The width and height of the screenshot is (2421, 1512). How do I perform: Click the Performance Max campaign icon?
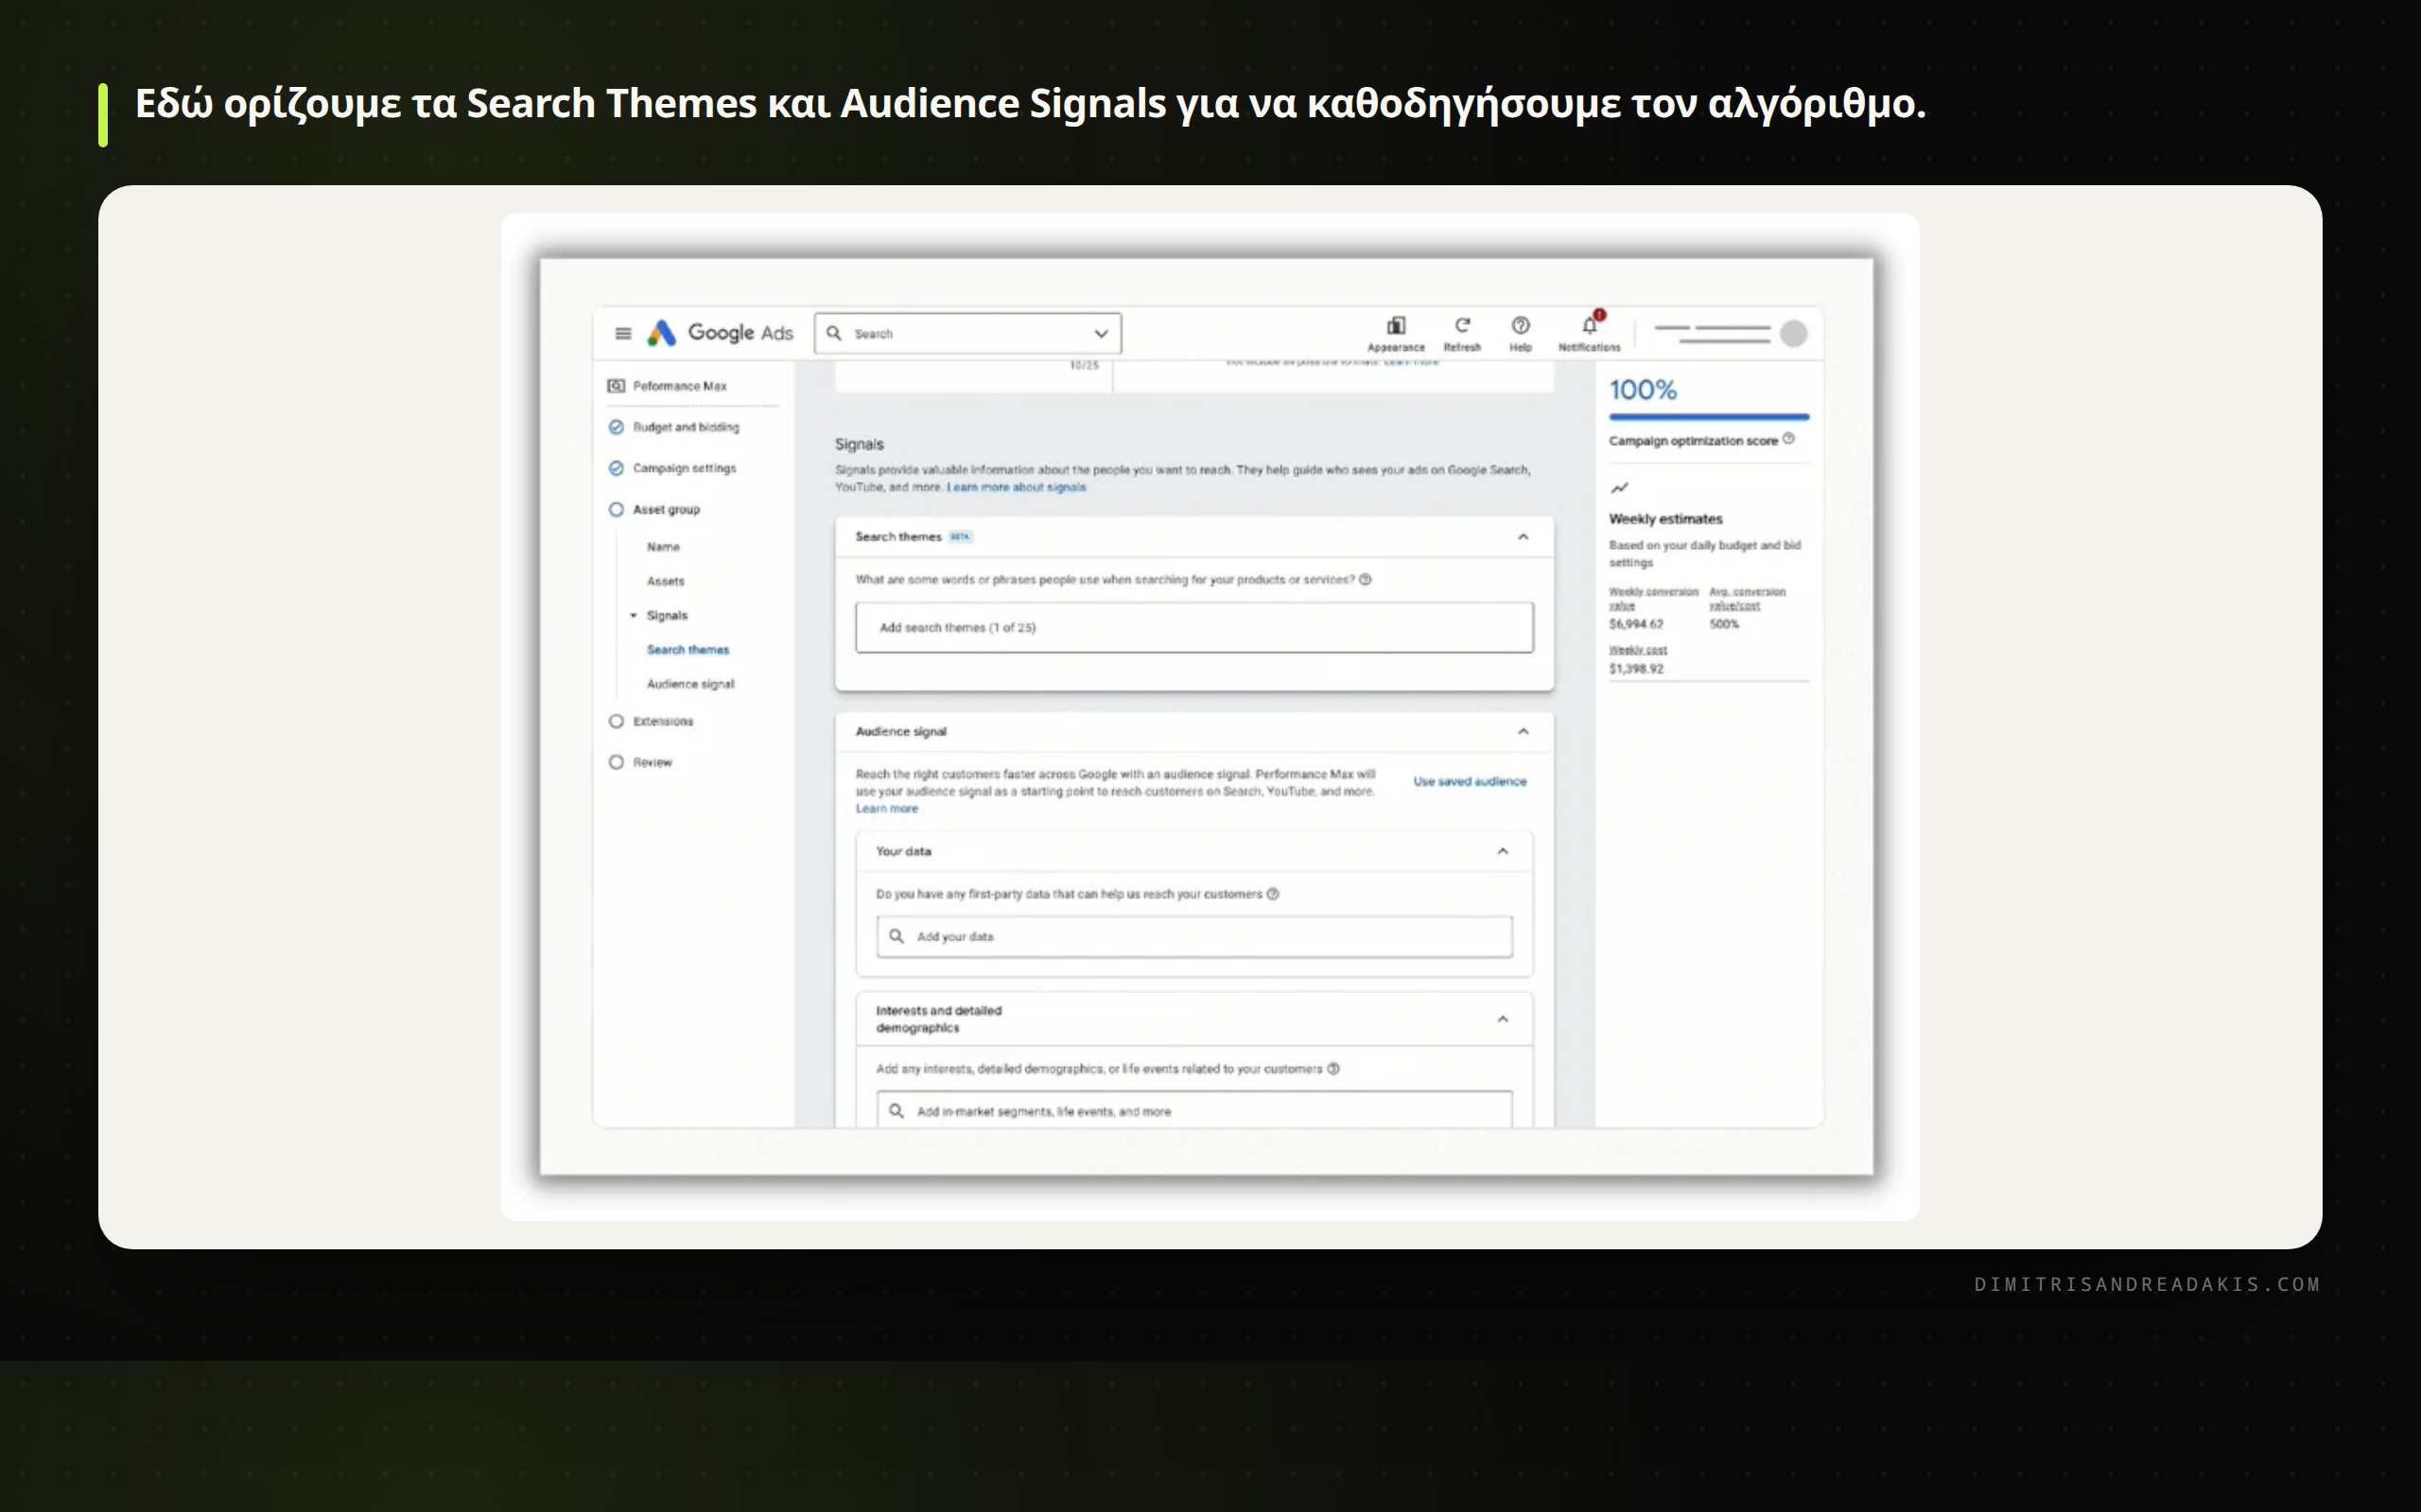click(617, 386)
